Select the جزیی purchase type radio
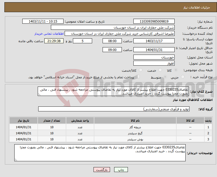217x177 pixels. coord(183,77)
